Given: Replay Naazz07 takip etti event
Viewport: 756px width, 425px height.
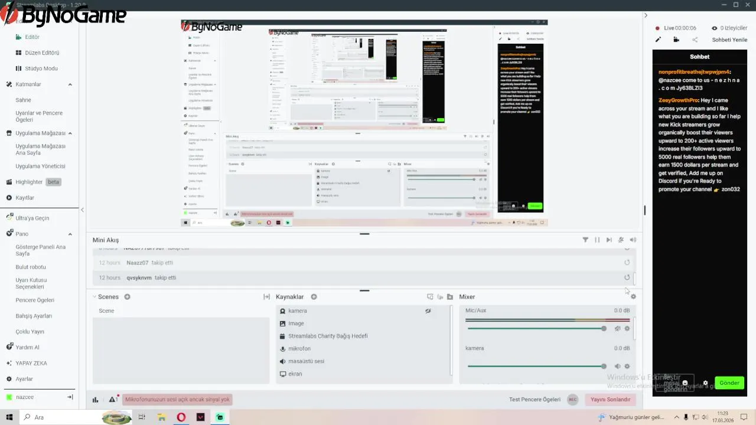Looking at the screenshot, I should pos(627,263).
